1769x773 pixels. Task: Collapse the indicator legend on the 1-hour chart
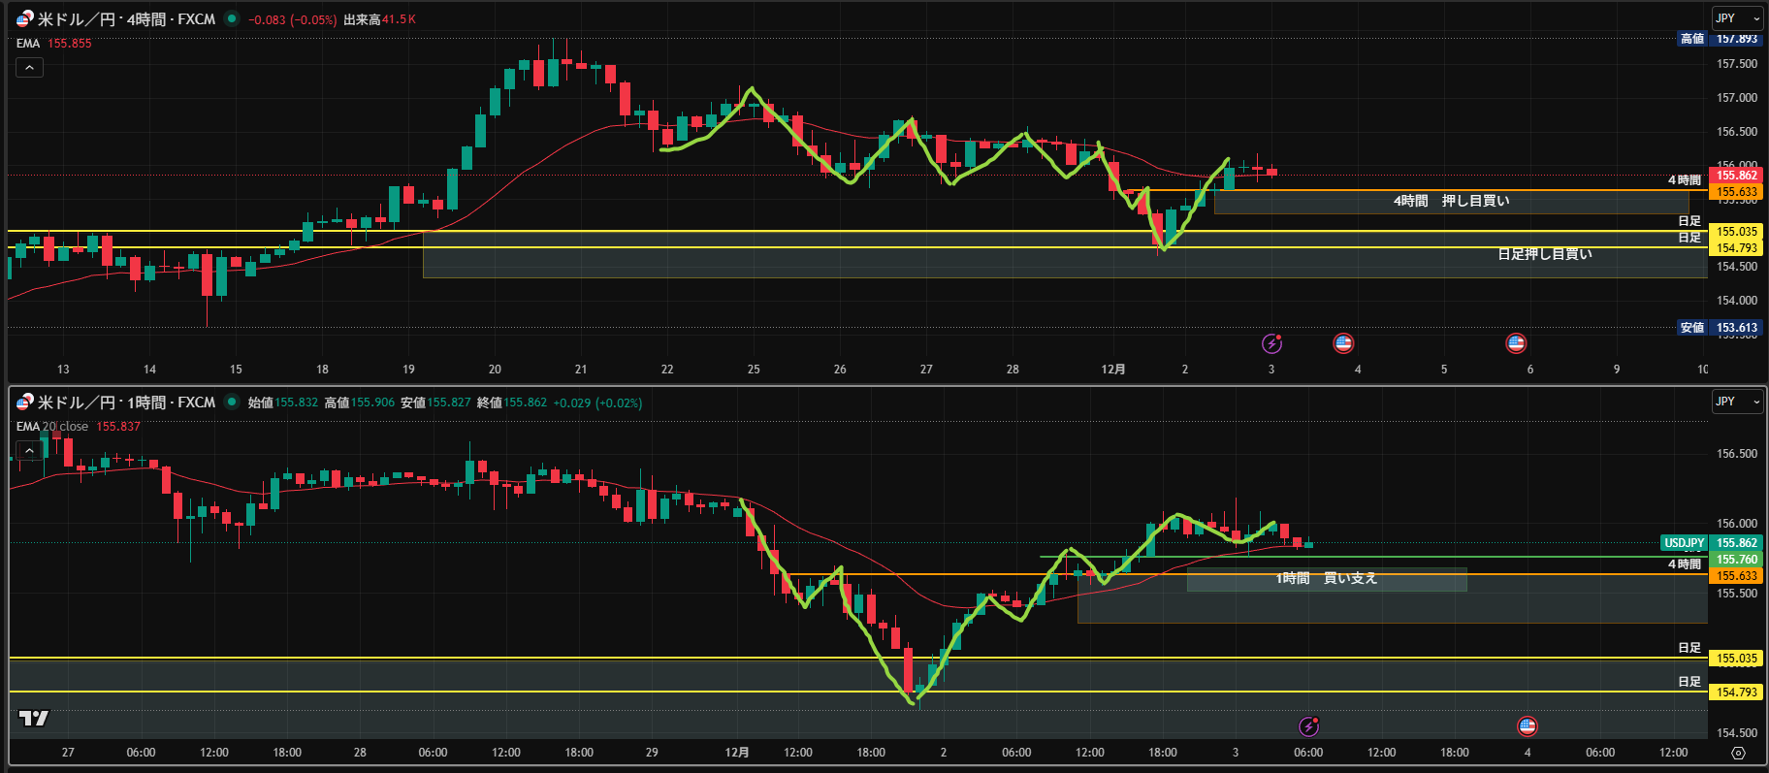[29, 451]
